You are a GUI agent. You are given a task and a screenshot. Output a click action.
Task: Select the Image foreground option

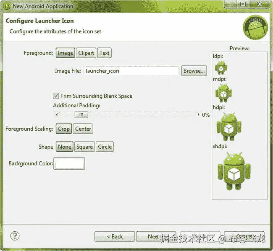65,53
